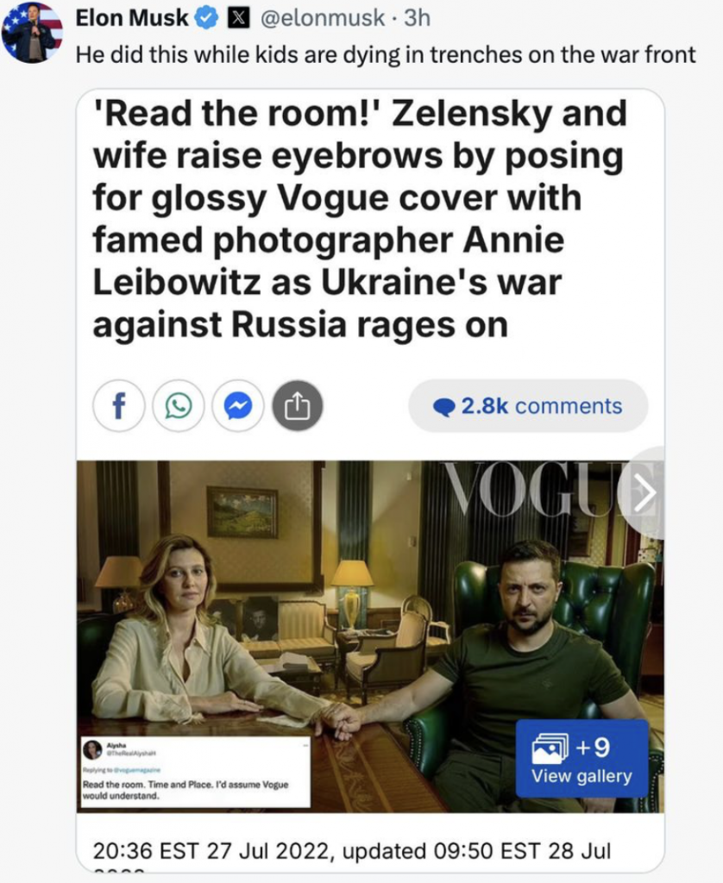
Task: Open the 'Read the room!' article headline
Action: coord(360,218)
